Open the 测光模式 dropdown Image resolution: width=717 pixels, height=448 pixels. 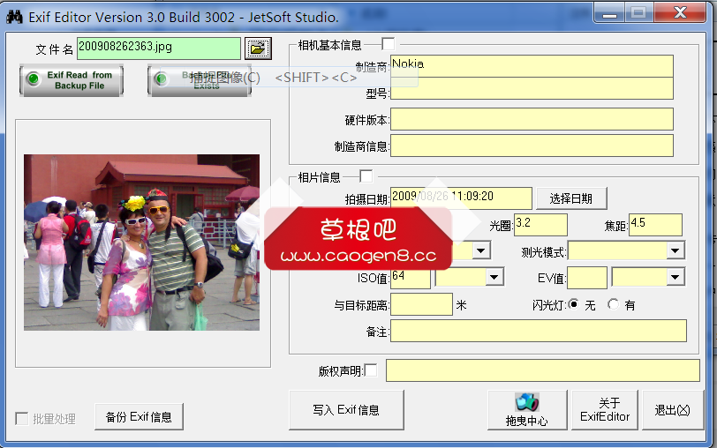tap(675, 250)
